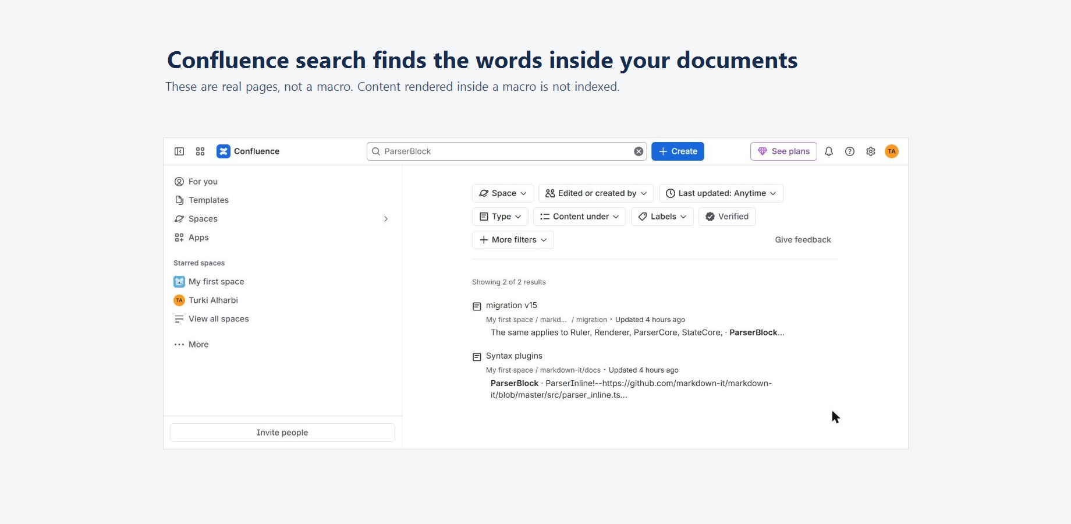Screen dimensions: 1071x524
Task: Click the Create button
Action: (678, 151)
